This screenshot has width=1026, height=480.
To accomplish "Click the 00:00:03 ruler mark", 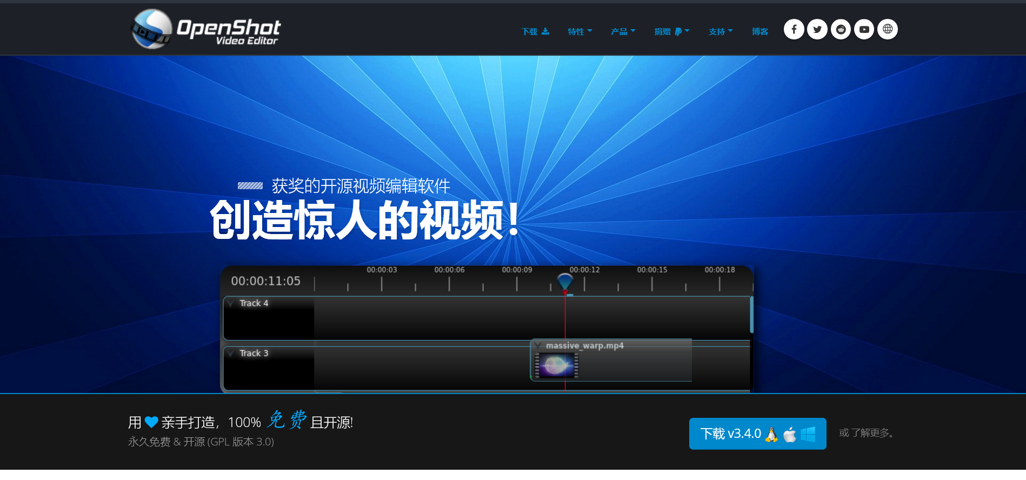I will click(382, 270).
